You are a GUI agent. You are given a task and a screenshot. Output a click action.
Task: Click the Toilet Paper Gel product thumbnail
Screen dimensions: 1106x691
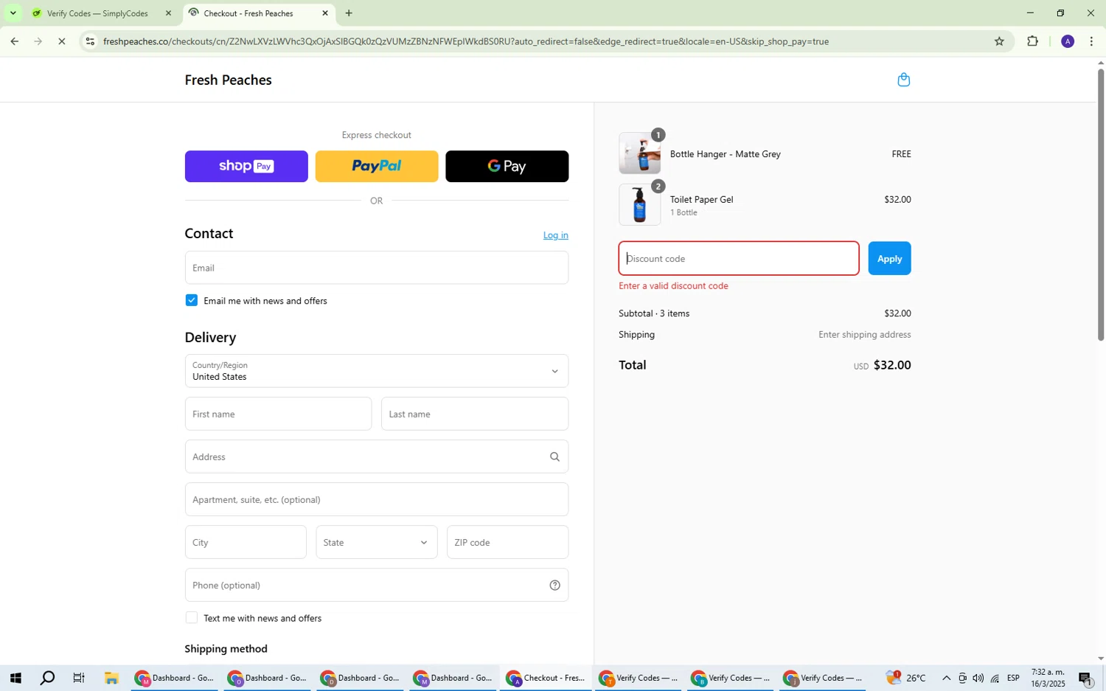pyautogui.click(x=640, y=205)
